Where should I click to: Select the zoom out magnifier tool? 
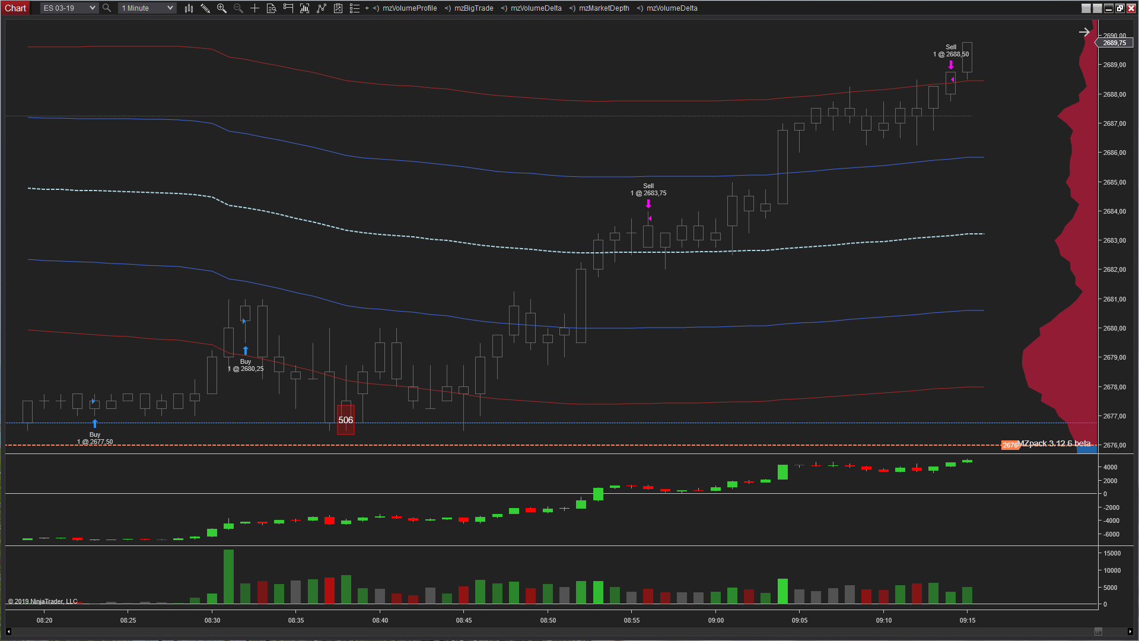(238, 8)
